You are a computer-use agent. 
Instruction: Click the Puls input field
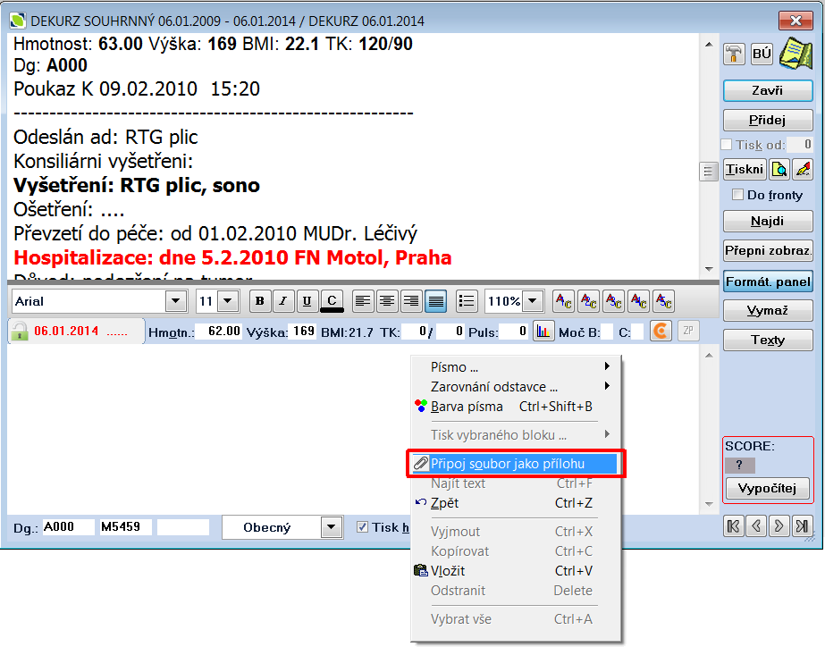[x=514, y=332]
